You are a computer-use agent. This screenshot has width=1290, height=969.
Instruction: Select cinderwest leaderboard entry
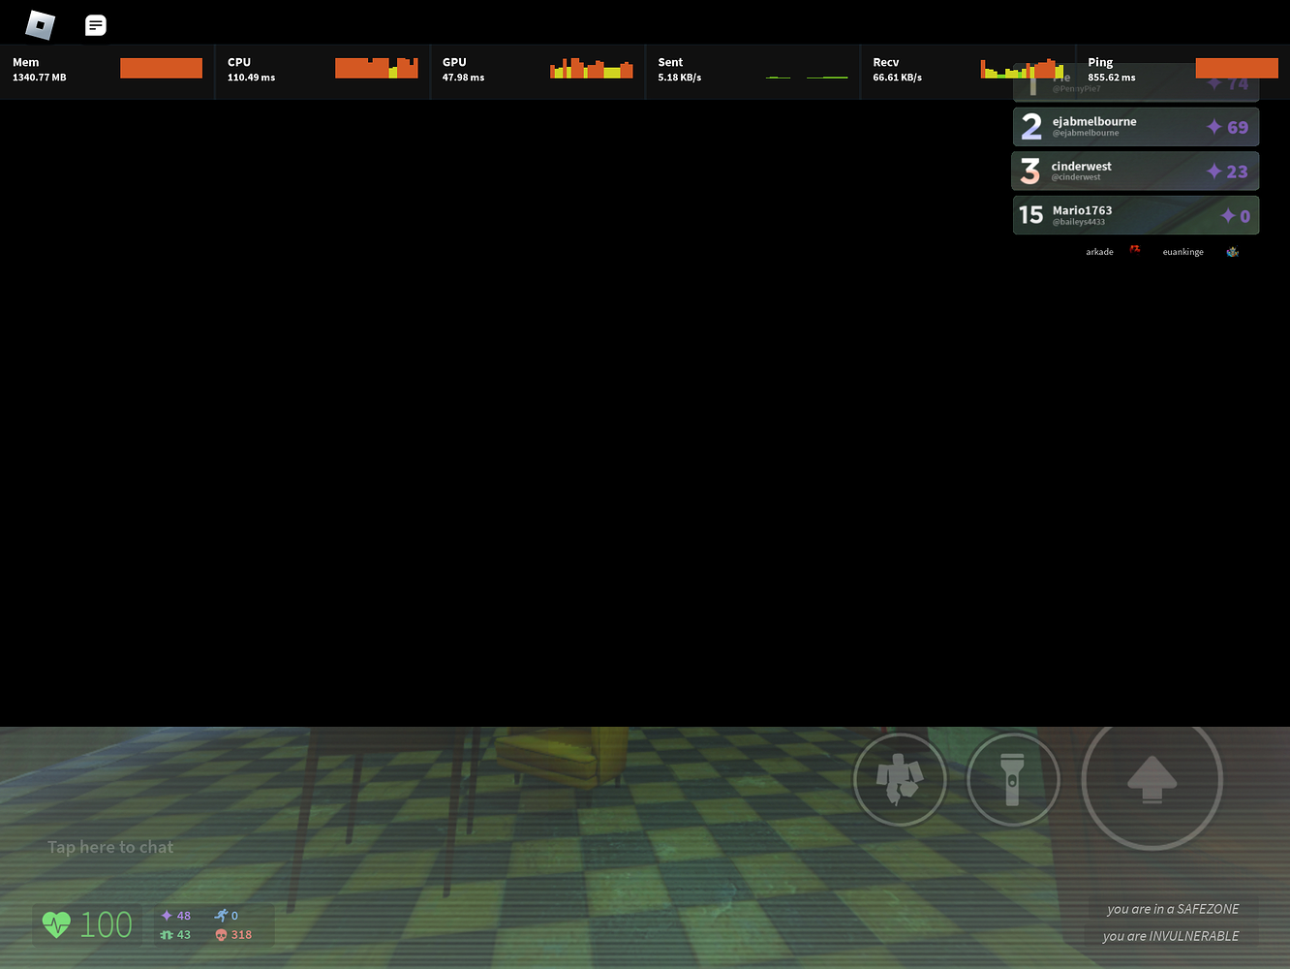1136,172
